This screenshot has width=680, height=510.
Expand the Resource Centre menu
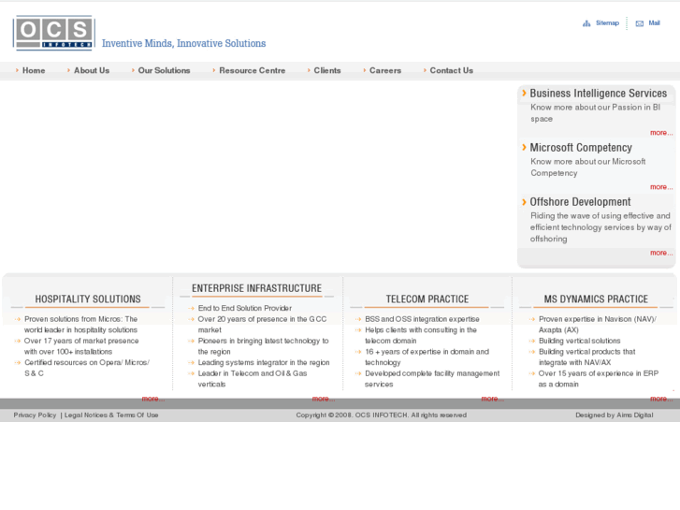pos(252,70)
